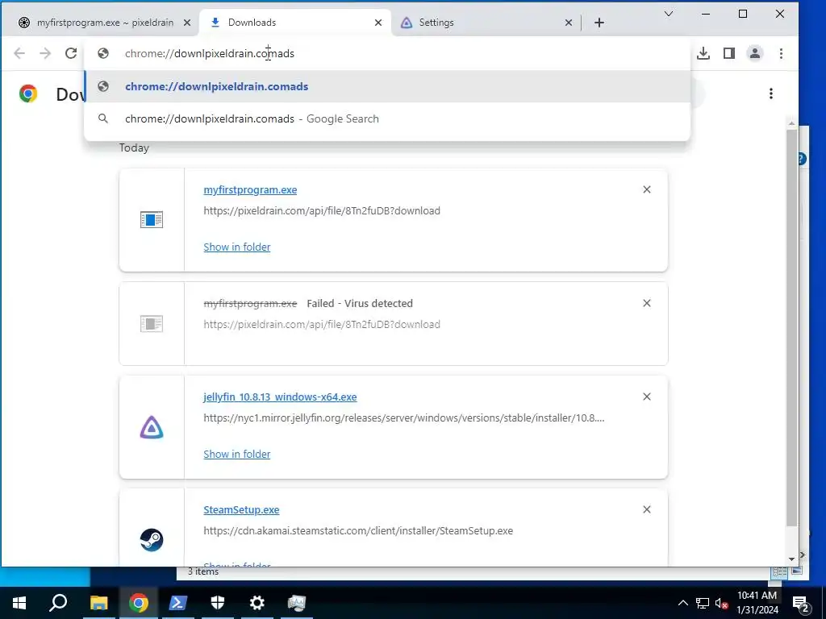Open Settings gear in taskbar
The width and height of the screenshot is (826, 619).
pos(257,603)
